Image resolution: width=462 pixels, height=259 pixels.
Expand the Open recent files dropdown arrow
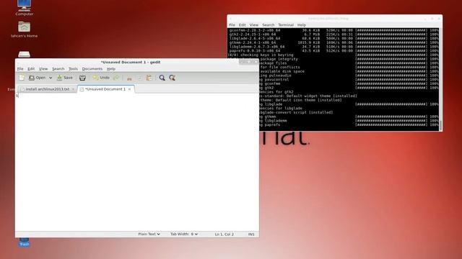click(x=51, y=78)
